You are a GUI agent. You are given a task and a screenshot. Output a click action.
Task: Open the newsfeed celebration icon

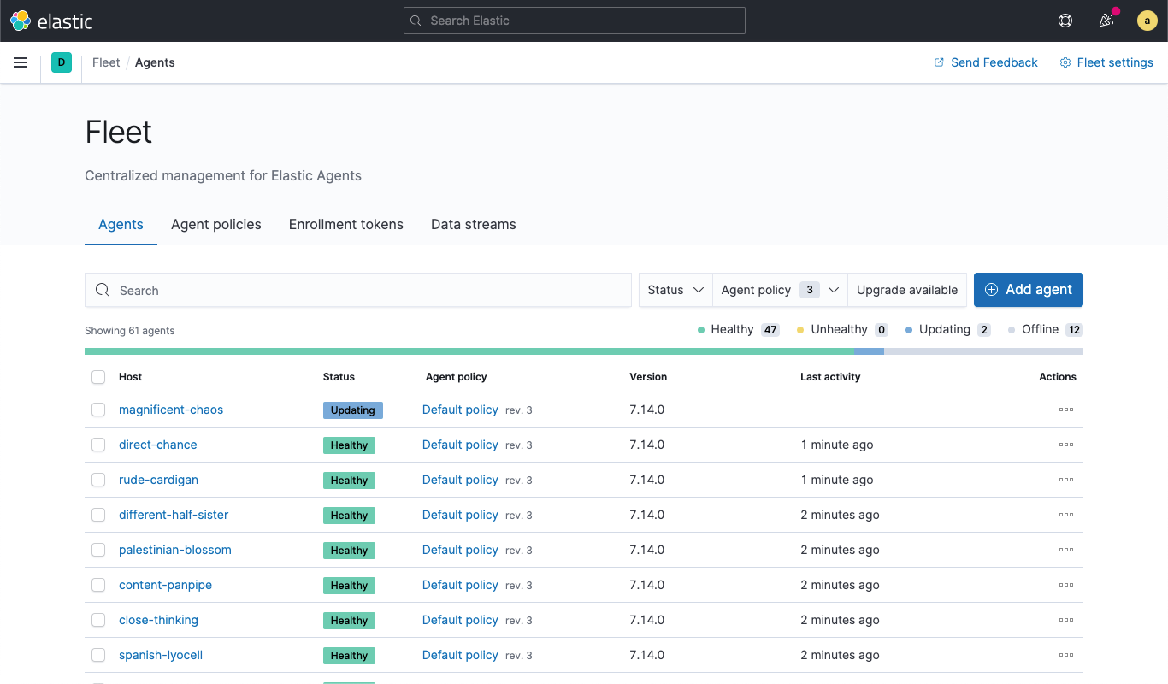tap(1106, 21)
